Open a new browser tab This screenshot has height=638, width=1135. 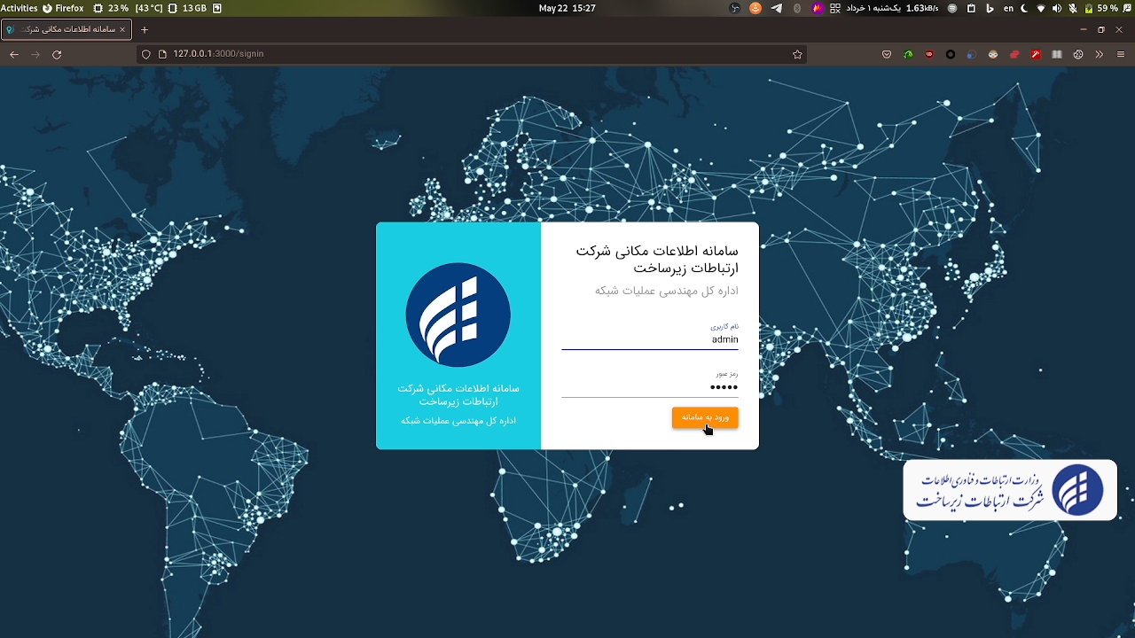click(144, 28)
